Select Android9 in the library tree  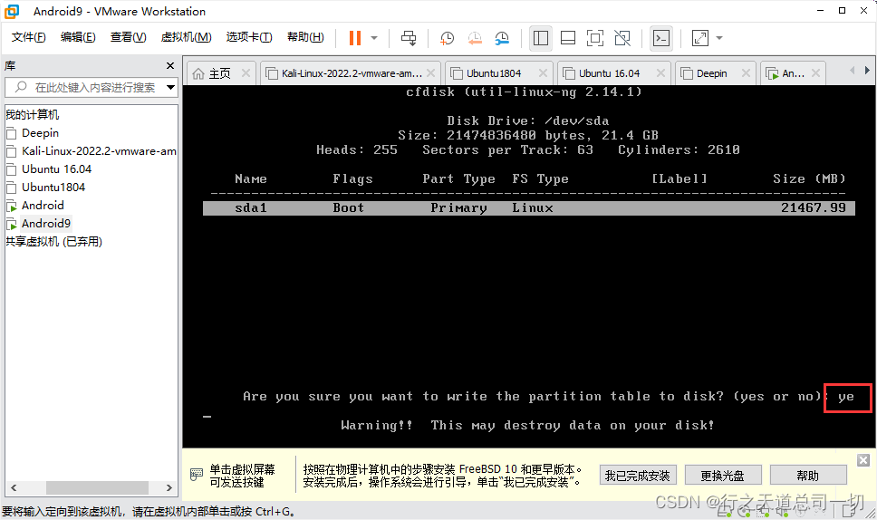[46, 224]
